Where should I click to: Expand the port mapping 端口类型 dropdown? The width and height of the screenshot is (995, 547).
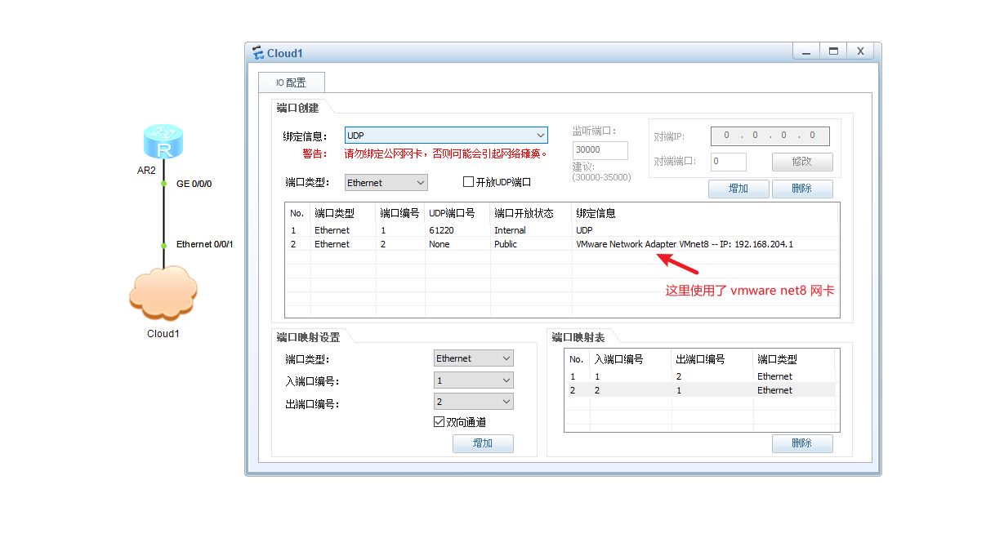[473, 358]
